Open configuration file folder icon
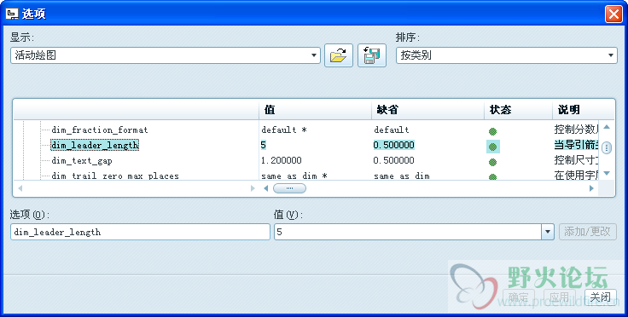Image resolution: width=628 pixels, height=317 pixels. 339,55
